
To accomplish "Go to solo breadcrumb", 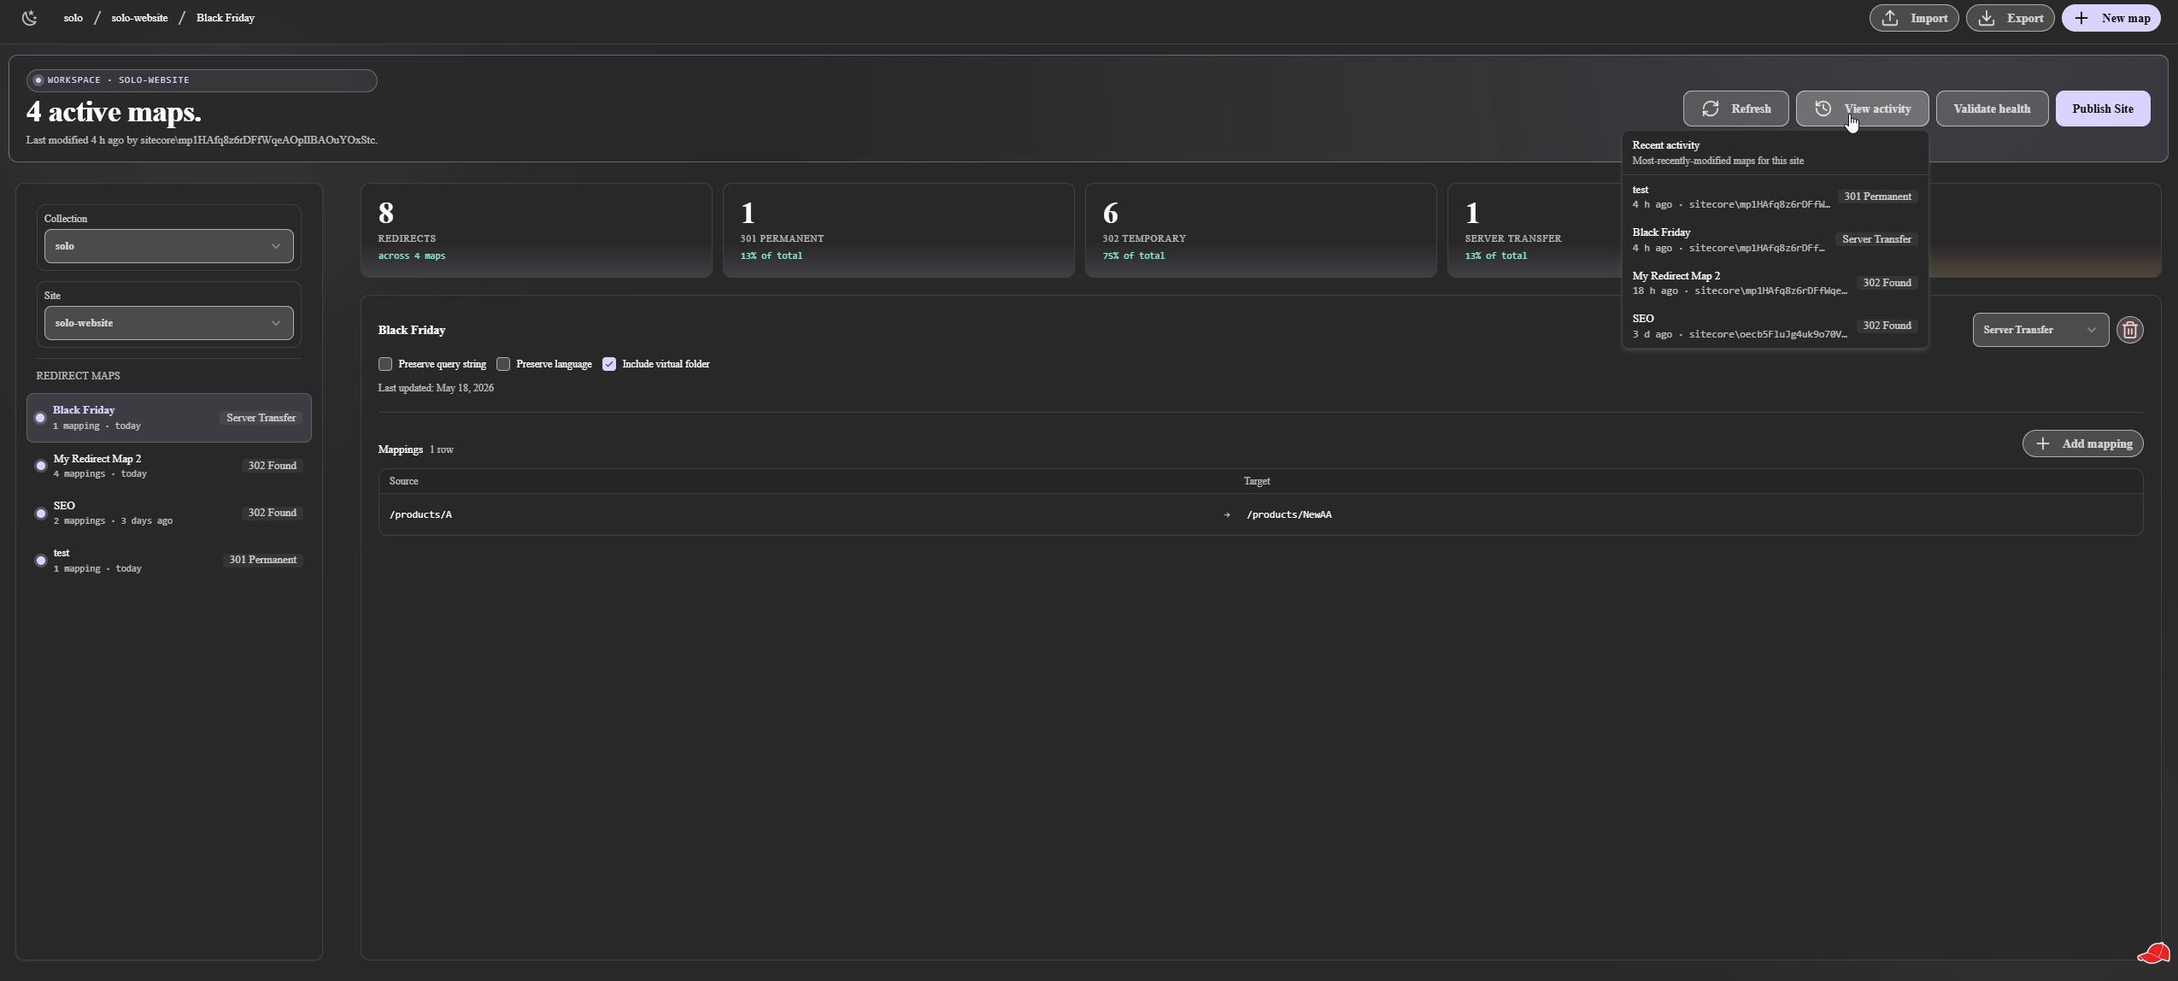I will [73, 18].
